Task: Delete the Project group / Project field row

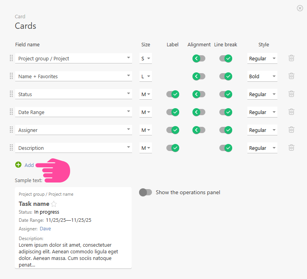Action: point(291,58)
